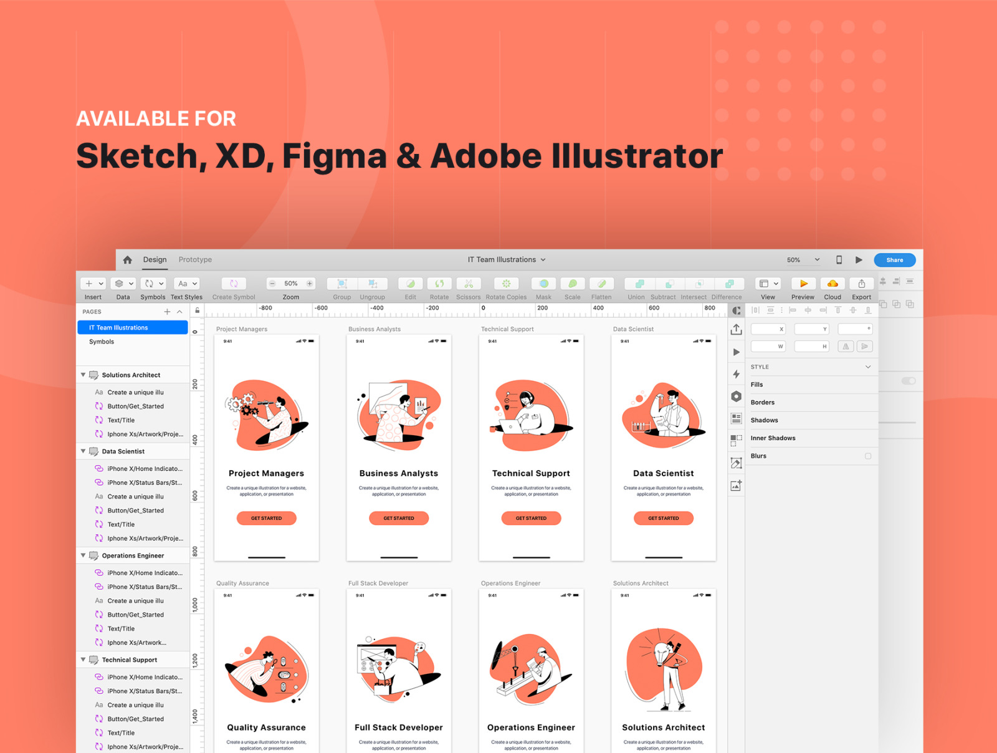
Task: Click the Preview play icon in toolbar
Action: click(803, 284)
